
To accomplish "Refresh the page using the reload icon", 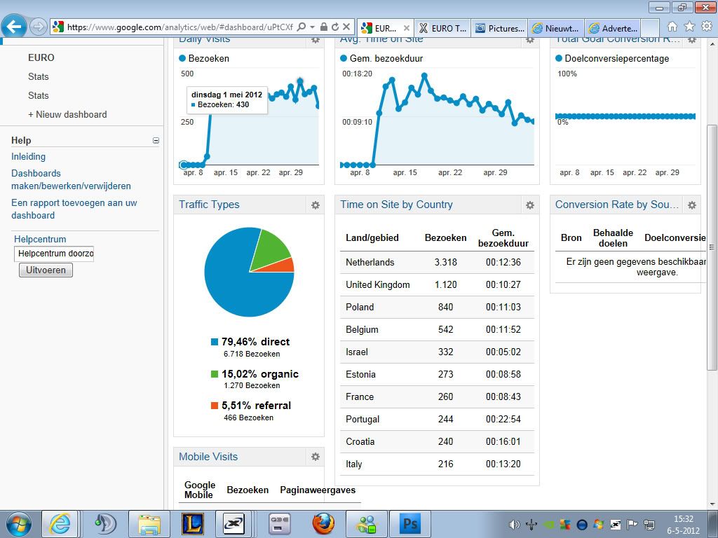I will coord(335,27).
